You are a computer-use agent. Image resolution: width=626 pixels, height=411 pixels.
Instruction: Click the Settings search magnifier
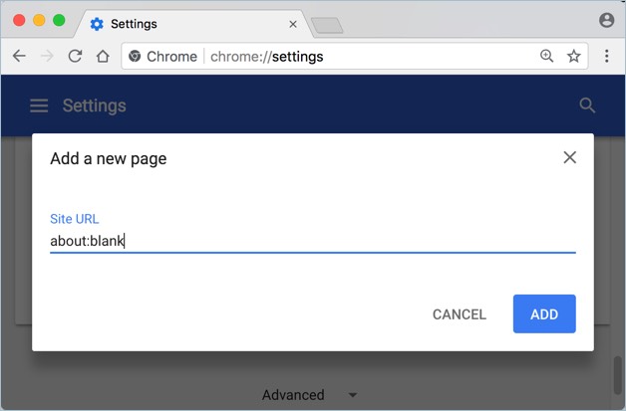(x=587, y=105)
